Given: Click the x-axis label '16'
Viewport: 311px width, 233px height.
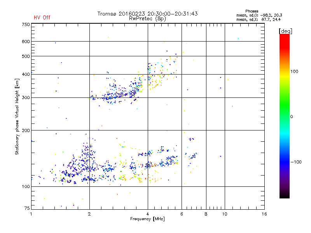Looking at the screenshot, I should (264, 214).
